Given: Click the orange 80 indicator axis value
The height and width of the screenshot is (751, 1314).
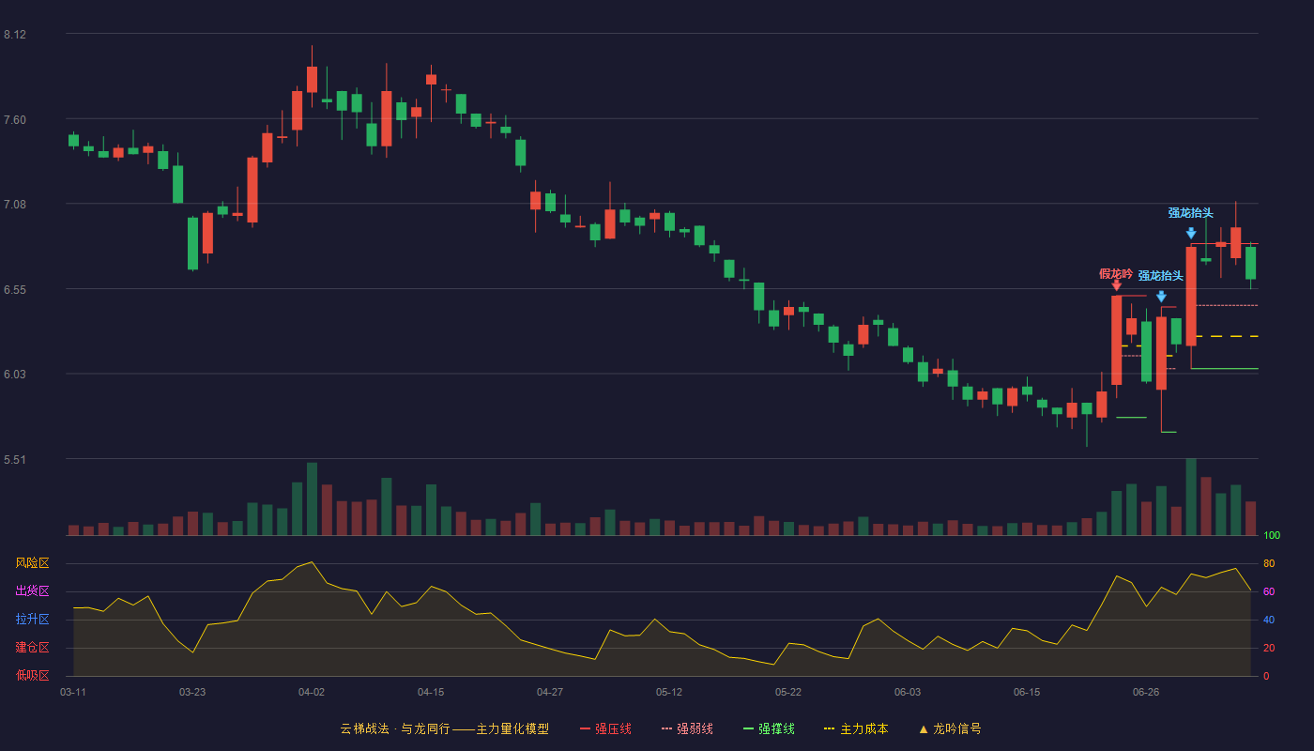Looking at the screenshot, I should (x=1269, y=563).
